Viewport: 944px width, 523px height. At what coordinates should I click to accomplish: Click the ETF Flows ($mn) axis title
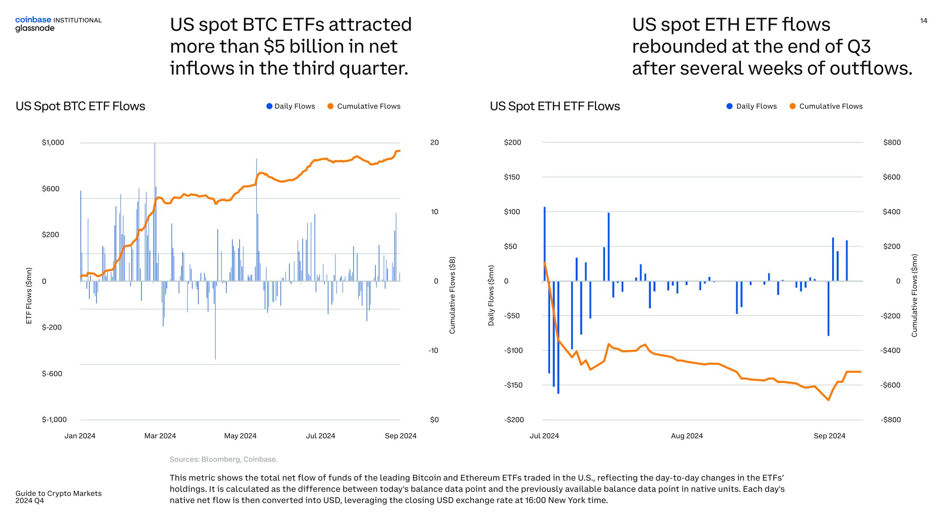[x=29, y=296]
